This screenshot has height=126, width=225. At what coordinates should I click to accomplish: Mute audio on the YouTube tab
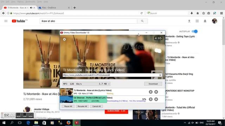31,8
